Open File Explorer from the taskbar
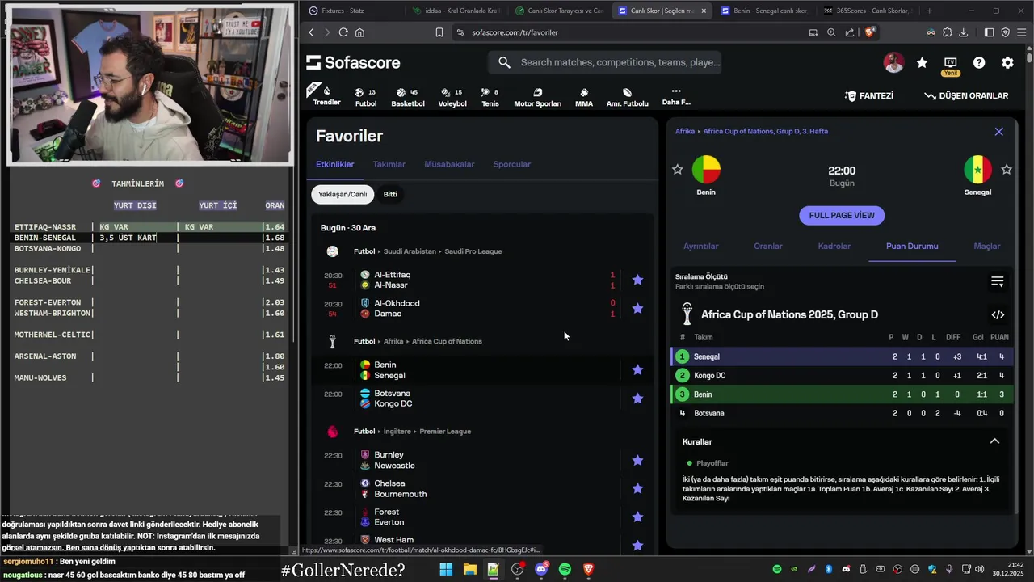 click(x=469, y=569)
